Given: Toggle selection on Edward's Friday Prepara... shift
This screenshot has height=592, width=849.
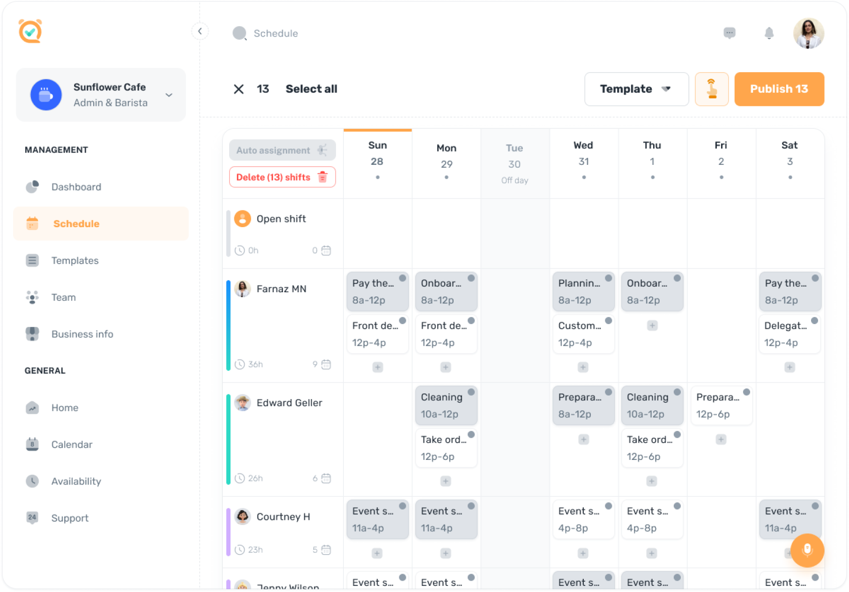Looking at the screenshot, I should (746, 392).
